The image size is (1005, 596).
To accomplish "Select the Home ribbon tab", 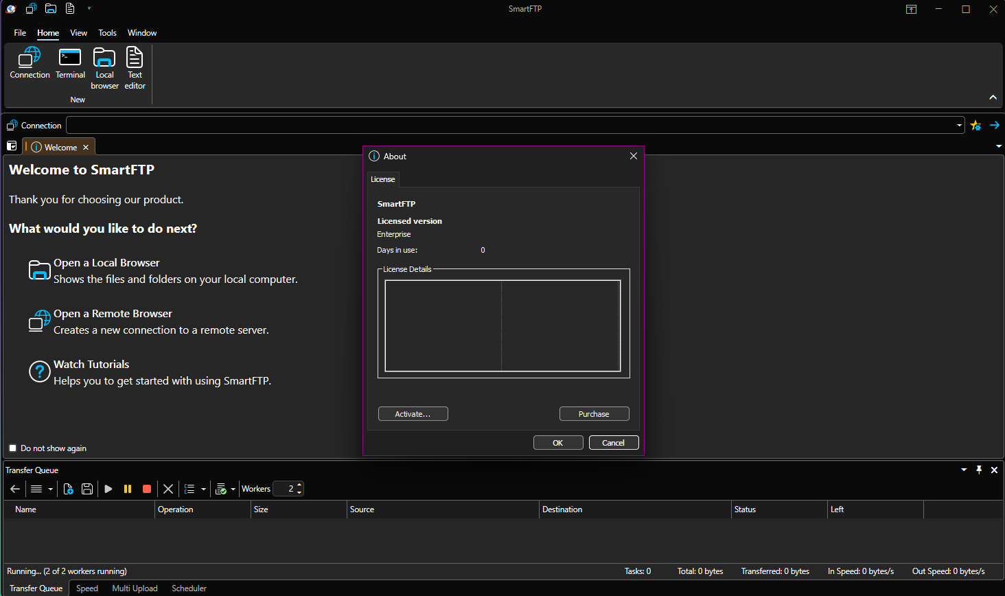I will [48, 33].
